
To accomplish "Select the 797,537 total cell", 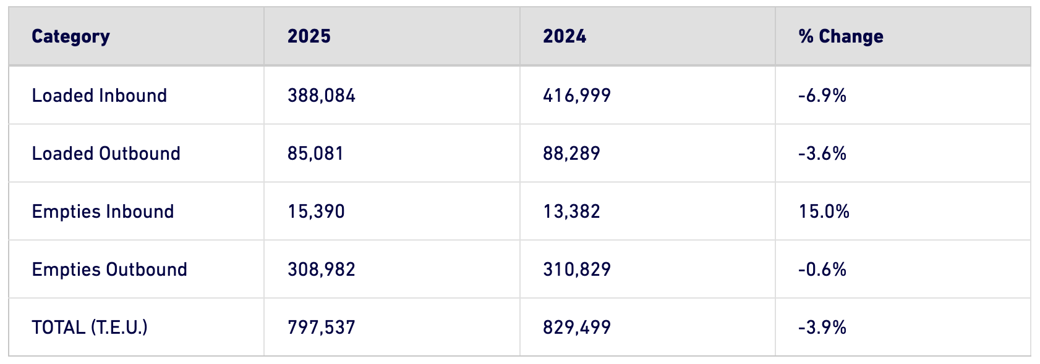I will [322, 328].
